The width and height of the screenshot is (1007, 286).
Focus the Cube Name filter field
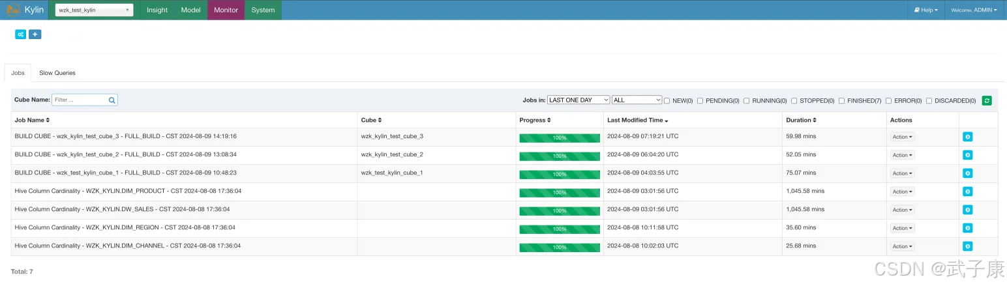[x=80, y=100]
